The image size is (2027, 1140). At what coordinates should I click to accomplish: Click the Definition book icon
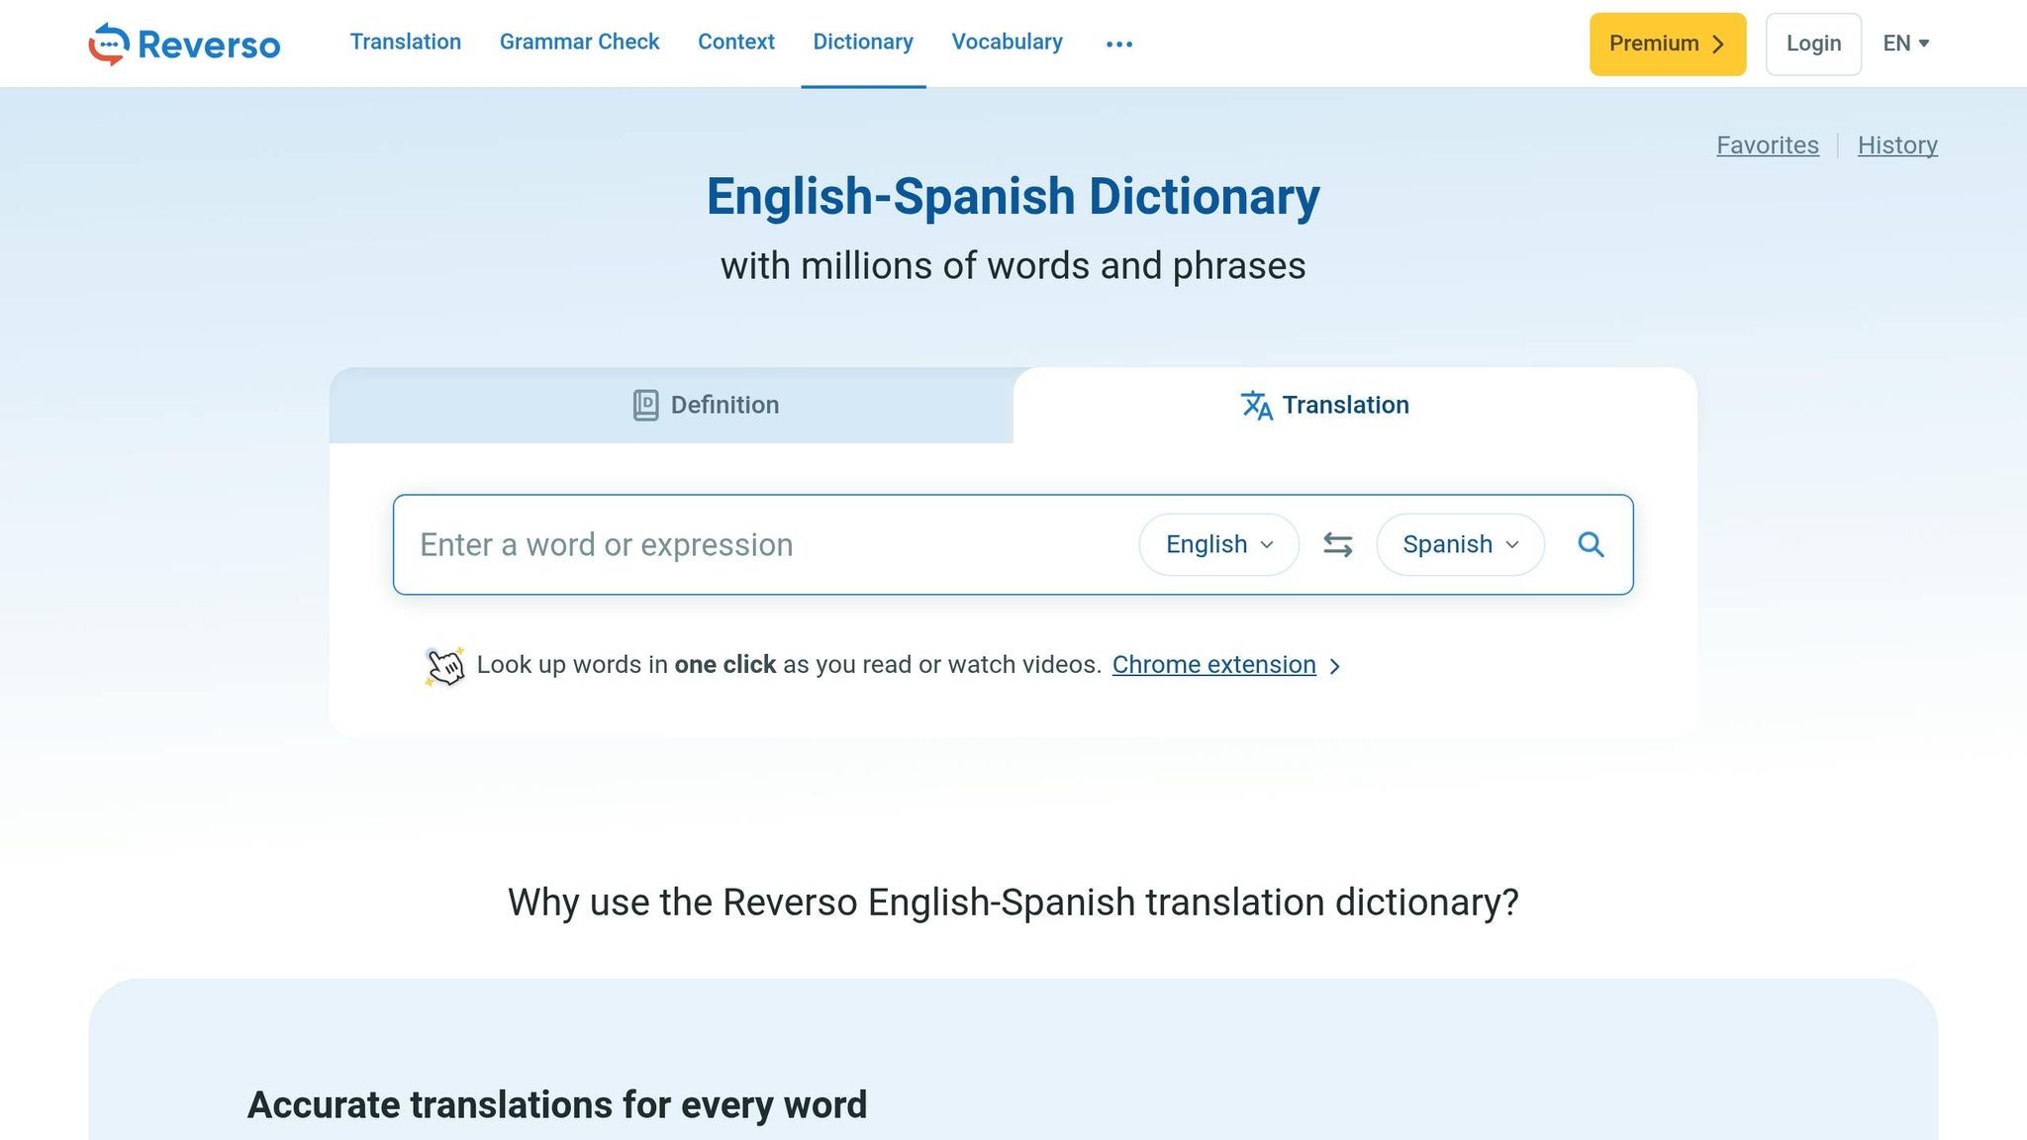(645, 405)
